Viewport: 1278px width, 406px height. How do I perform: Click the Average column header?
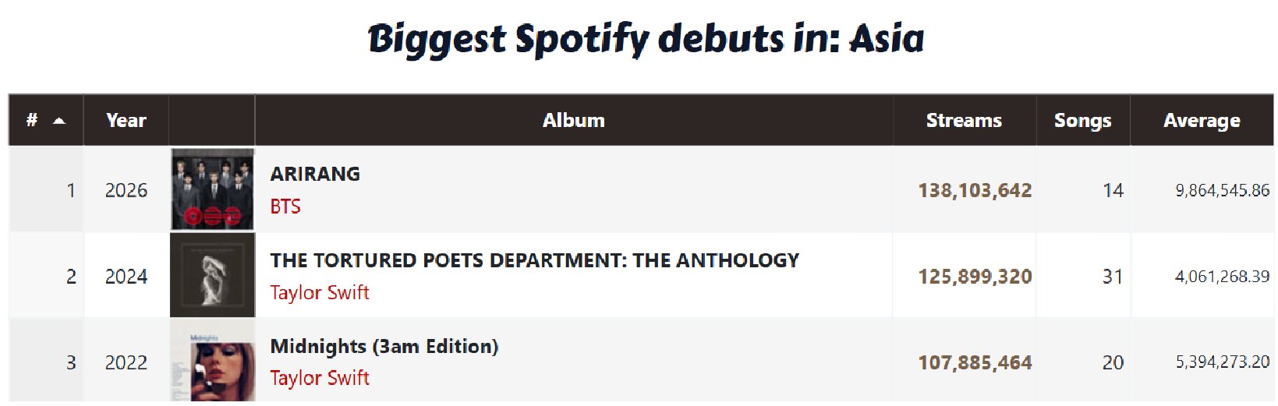click(1202, 121)
